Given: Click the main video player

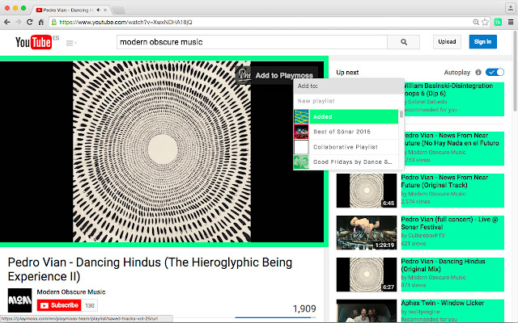Looking at the screenshot, I should click(x=162, y=152).
